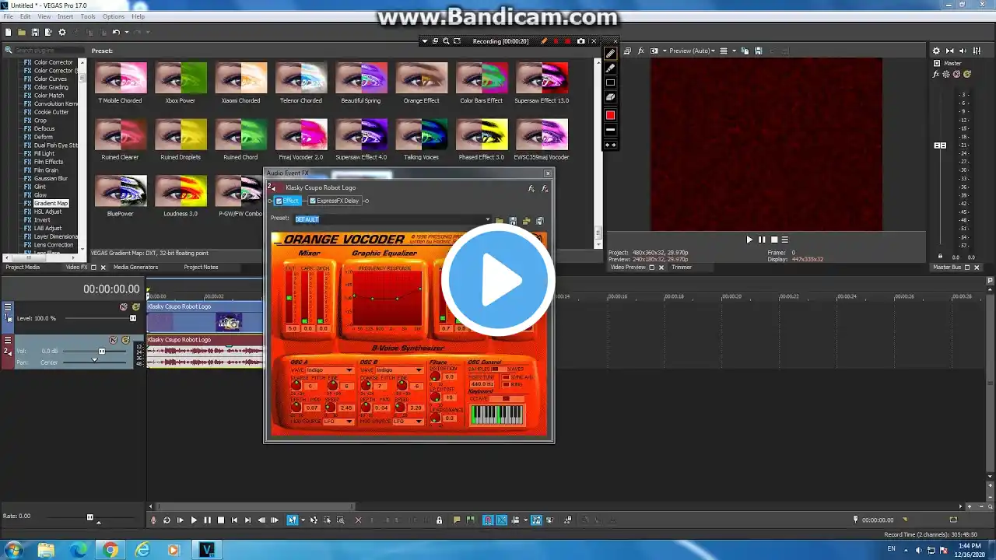The height and width of the screenshot is (560, 996).
Task: Toggle Lock Envelopes to Events padlock
Action: coord(440,520)
